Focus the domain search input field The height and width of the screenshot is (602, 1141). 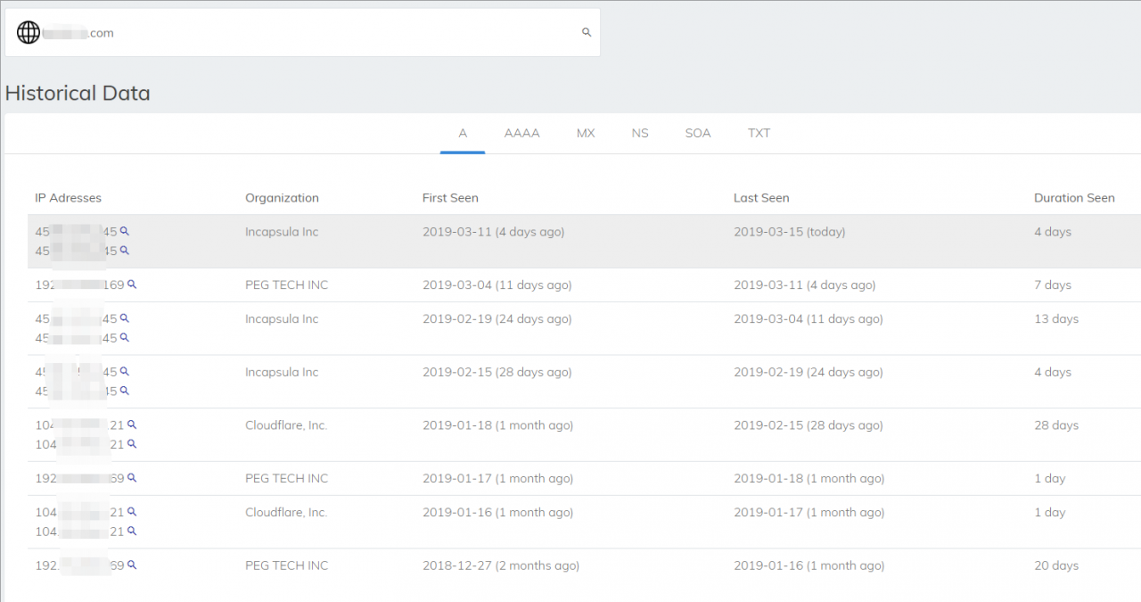(303, 33)
